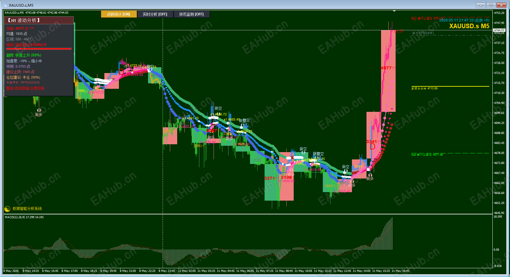Screen dimensions: 510x277
Task: Select 建议止损: 7465 点 text
Action: click(x=20, y=72)
